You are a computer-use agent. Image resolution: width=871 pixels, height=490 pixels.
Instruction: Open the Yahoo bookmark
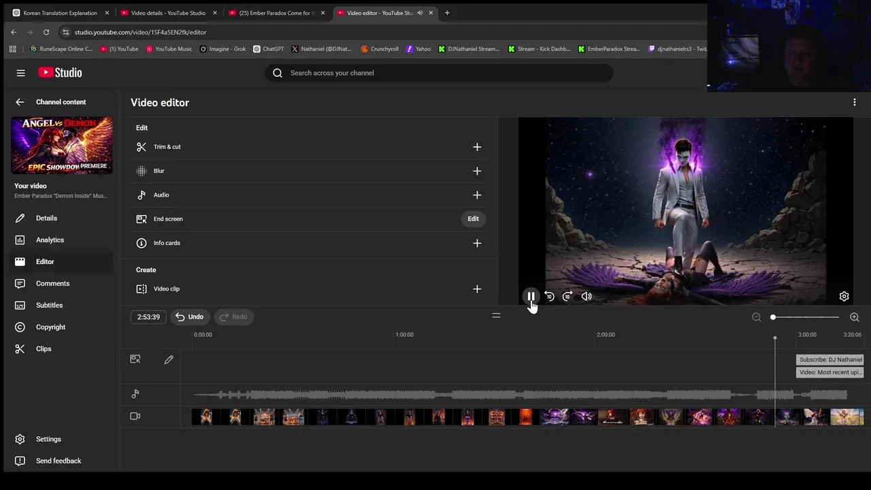418,49
